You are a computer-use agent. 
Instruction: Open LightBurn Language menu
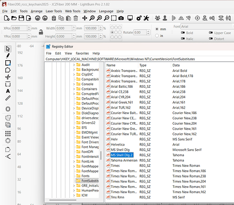tap(106, 11)
